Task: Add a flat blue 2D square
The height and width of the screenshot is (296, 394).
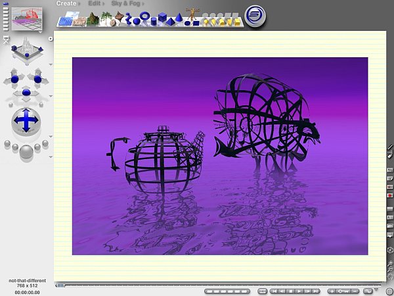Action: 196,23
